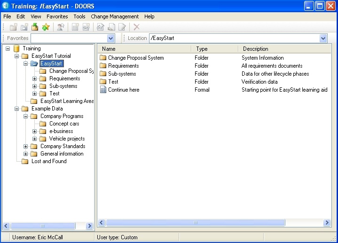Click the tree pane scroll-left arrow
Screen dimensions: 338x243
pyautogui.click(x=6, y=226)
